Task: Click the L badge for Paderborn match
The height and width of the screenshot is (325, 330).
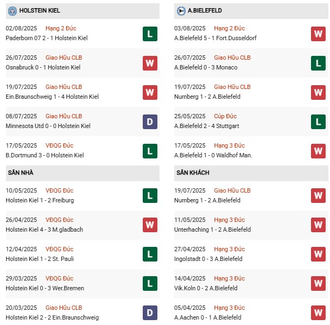Action: tap(150, 34)
